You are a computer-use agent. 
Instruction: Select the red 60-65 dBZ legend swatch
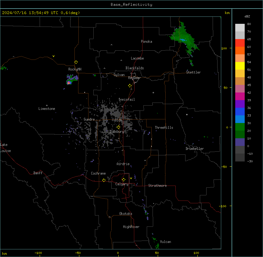pyautogui.click(x=240, y=43)
